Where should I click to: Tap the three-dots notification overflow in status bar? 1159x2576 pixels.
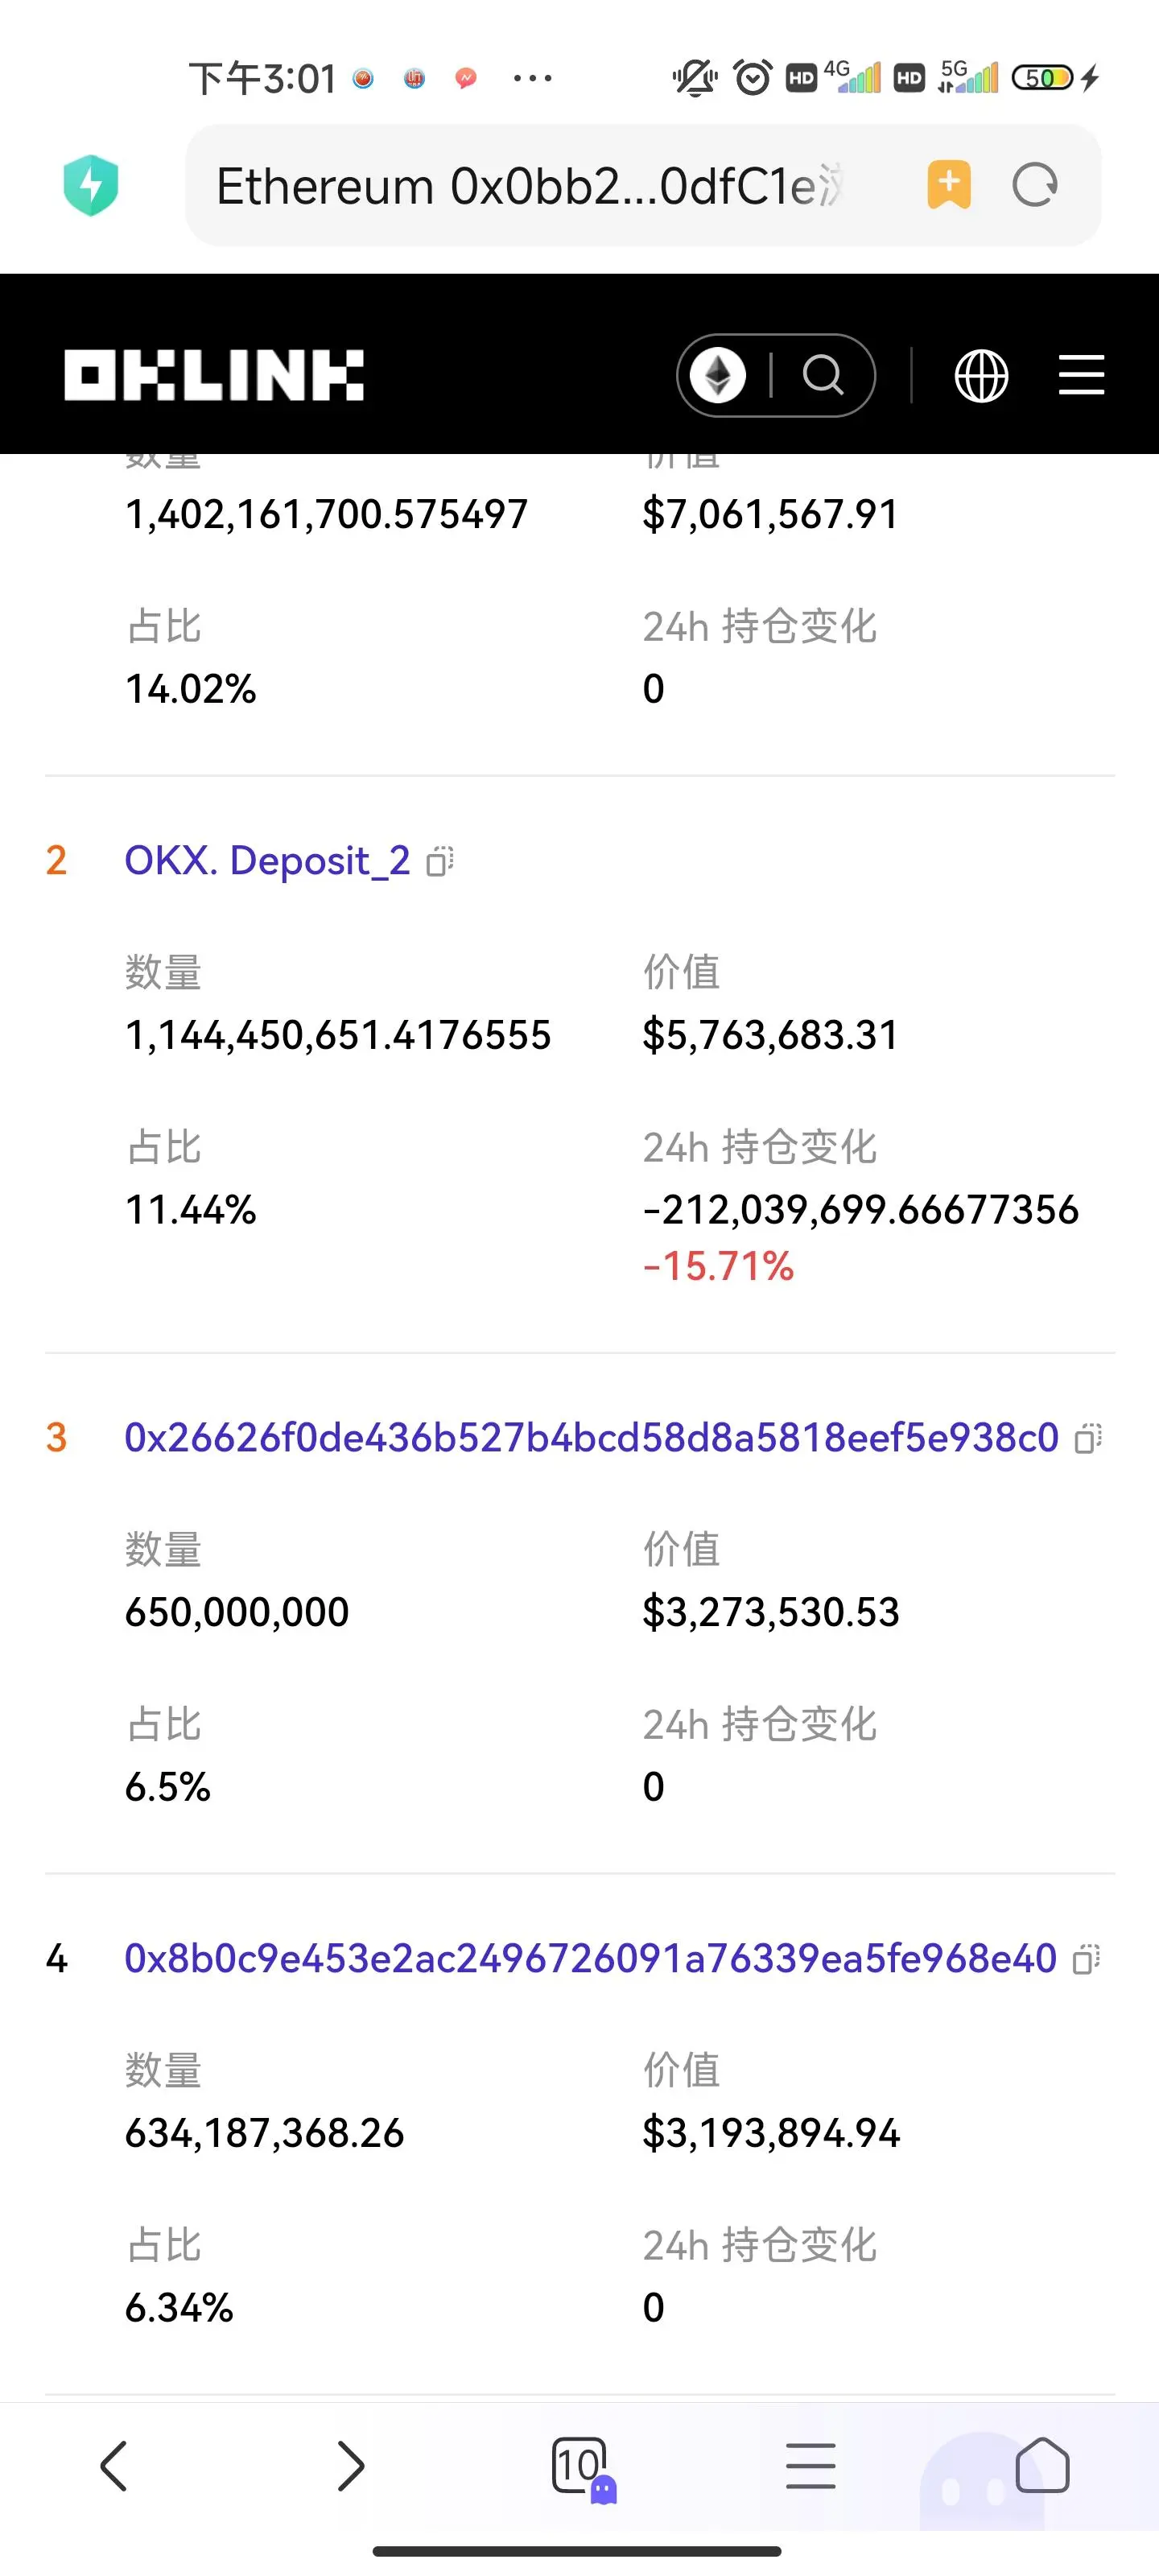(x=532, y=78)
